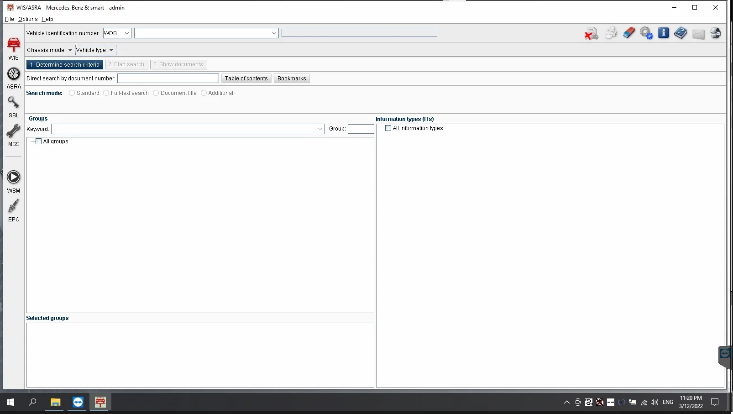The width and height of the screenshot is (733, 414).
Task: Select the Determine search criteria step
Action: point(65,65)
